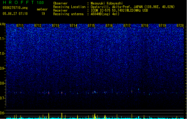Click the A504HB(yagi 4el) antenna text

tap(105, 14)
